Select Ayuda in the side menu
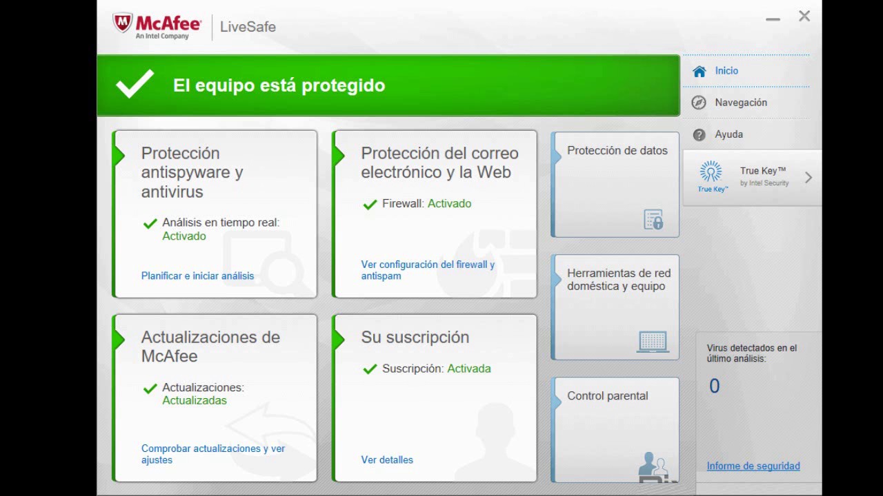The height and width of the screenshot is (496, 883). pyautogui.click(x=746, y=134)
